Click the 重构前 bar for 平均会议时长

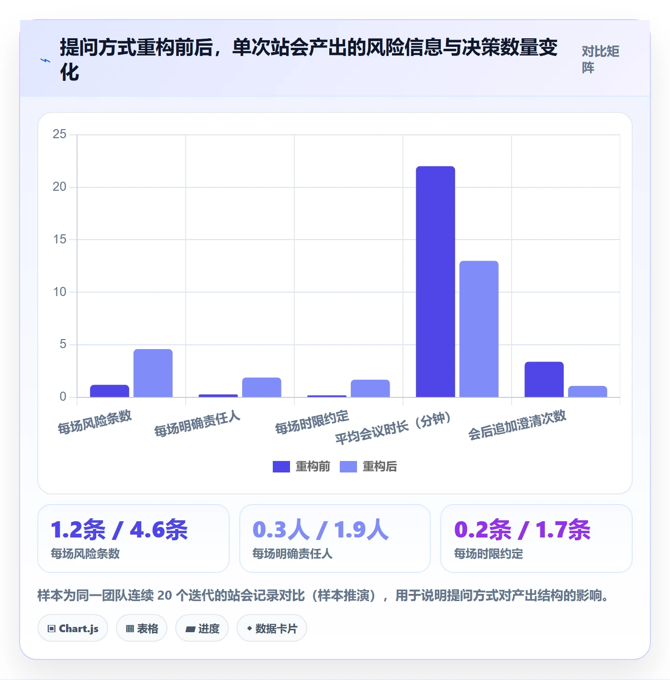(435, 282)
